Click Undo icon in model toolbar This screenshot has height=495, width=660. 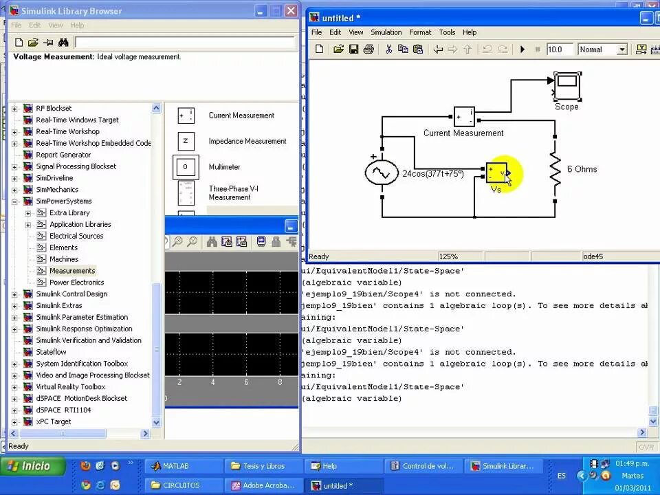pyautogui.click(x=487, y=49)
